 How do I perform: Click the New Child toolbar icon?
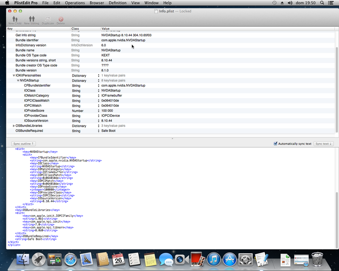pyautogui.click(x=15, y=20)
